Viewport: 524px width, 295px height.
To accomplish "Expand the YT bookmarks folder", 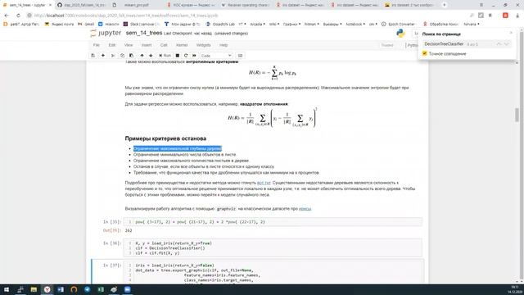I will point(242,24).
